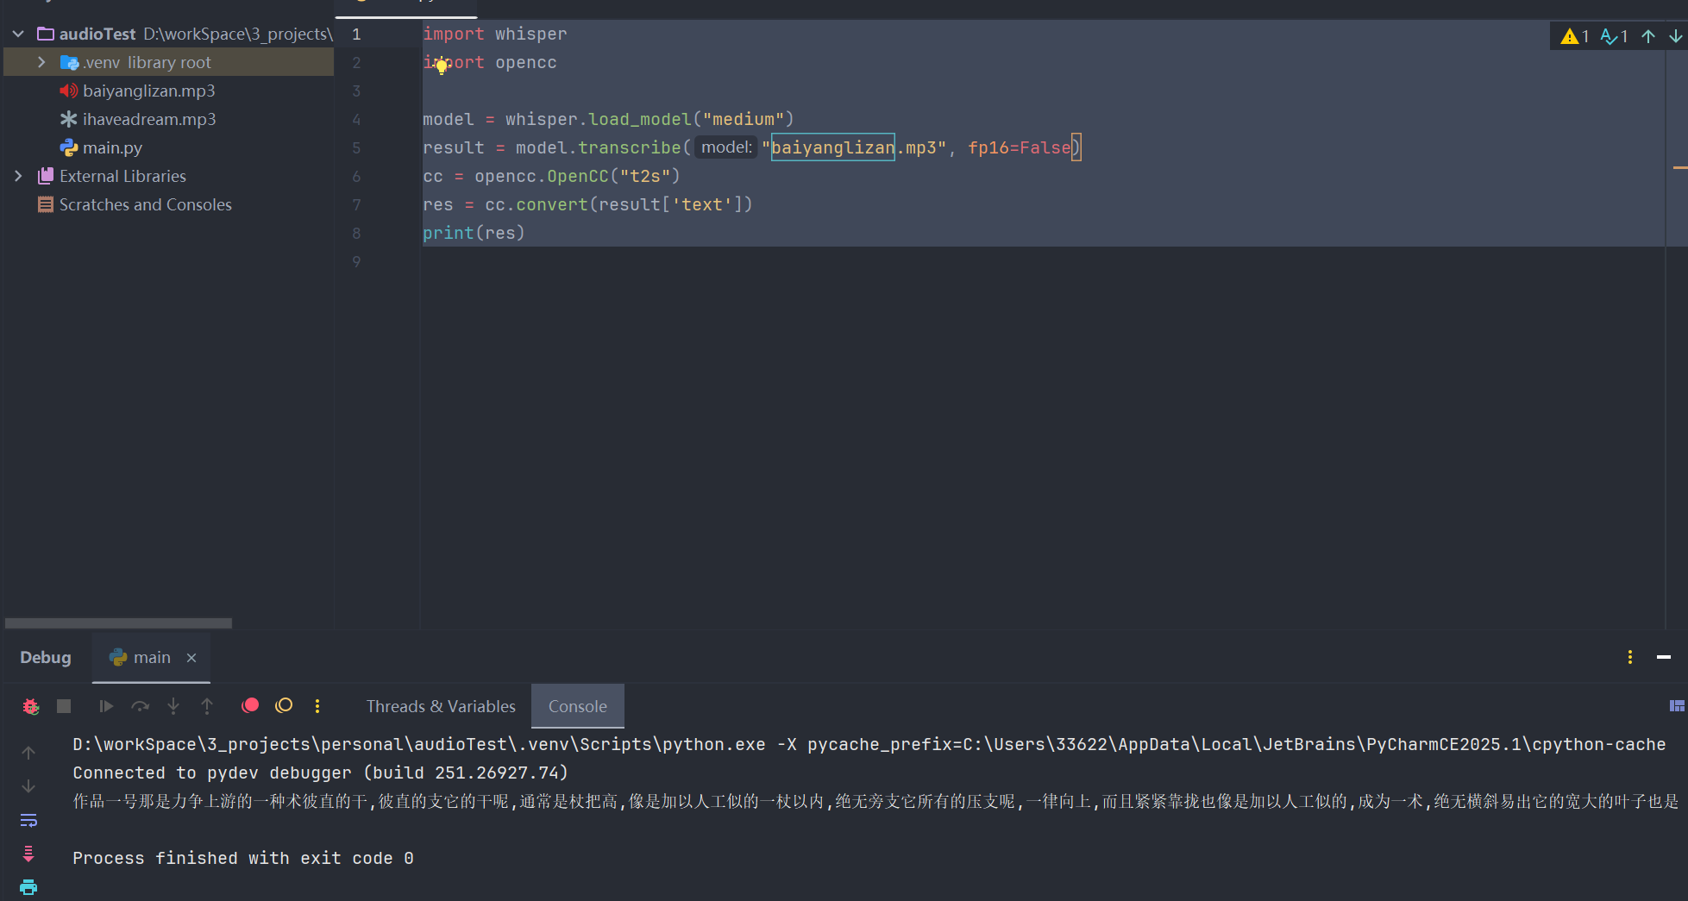Click the Print console output icon
Image resolution: width=1688 pixels, height=901 pixels.
click(28, 887)
